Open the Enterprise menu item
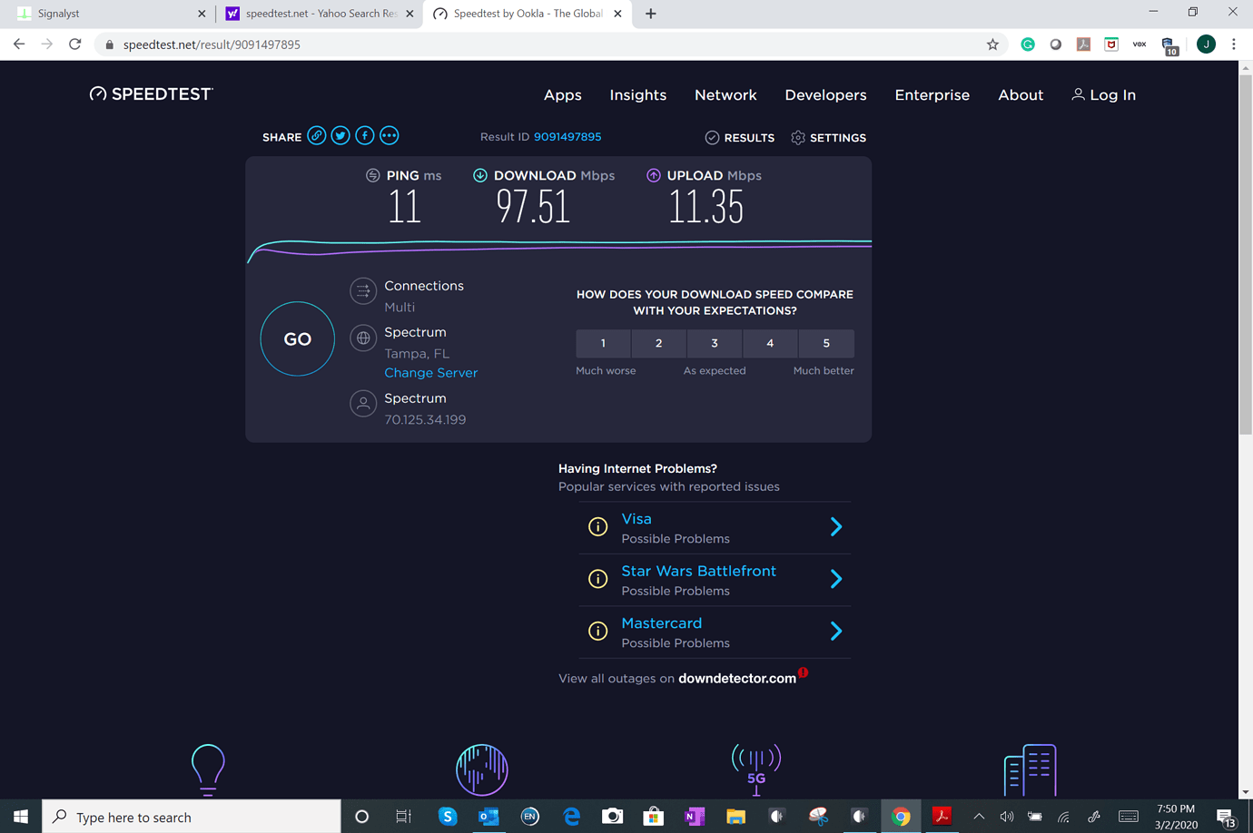This screenshot has width=1253, height=833. (932, 94)
